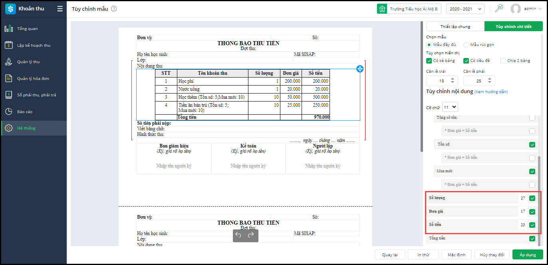The height and width of the screenshot is (265, 548).
Task: Click the Quay lại button
Action: coord(390,255)
